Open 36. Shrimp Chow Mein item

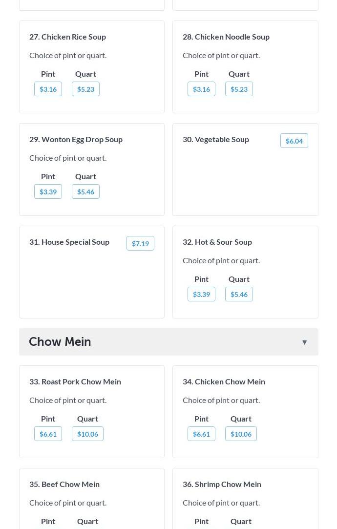(x=222, y=484)
